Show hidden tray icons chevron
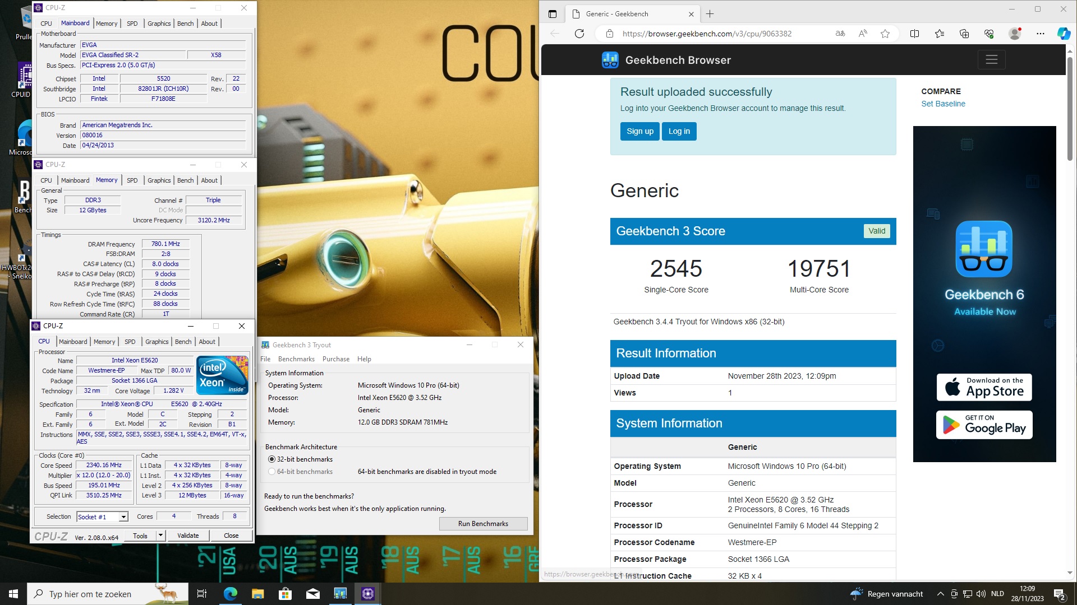This screenshot has height=605, width=1077. tap(940, 594)
